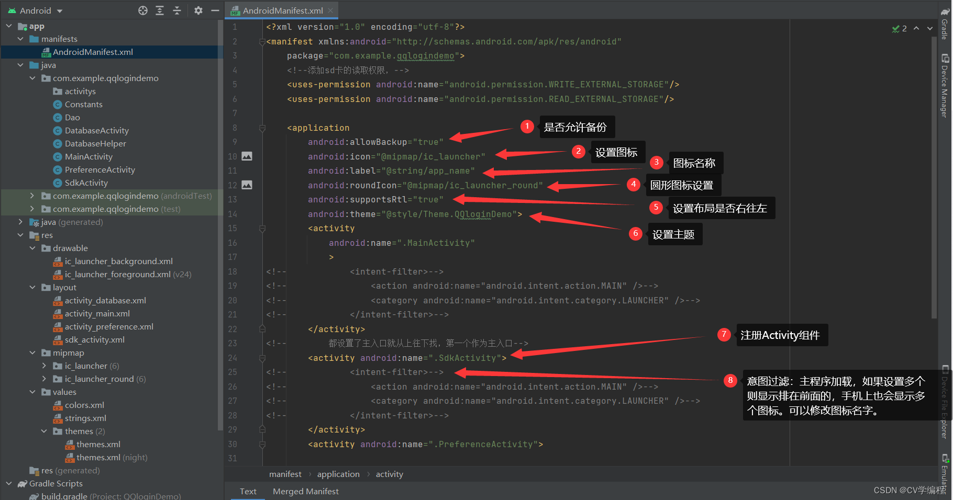Click the editor vertical scrollbar

pos(934,178)
